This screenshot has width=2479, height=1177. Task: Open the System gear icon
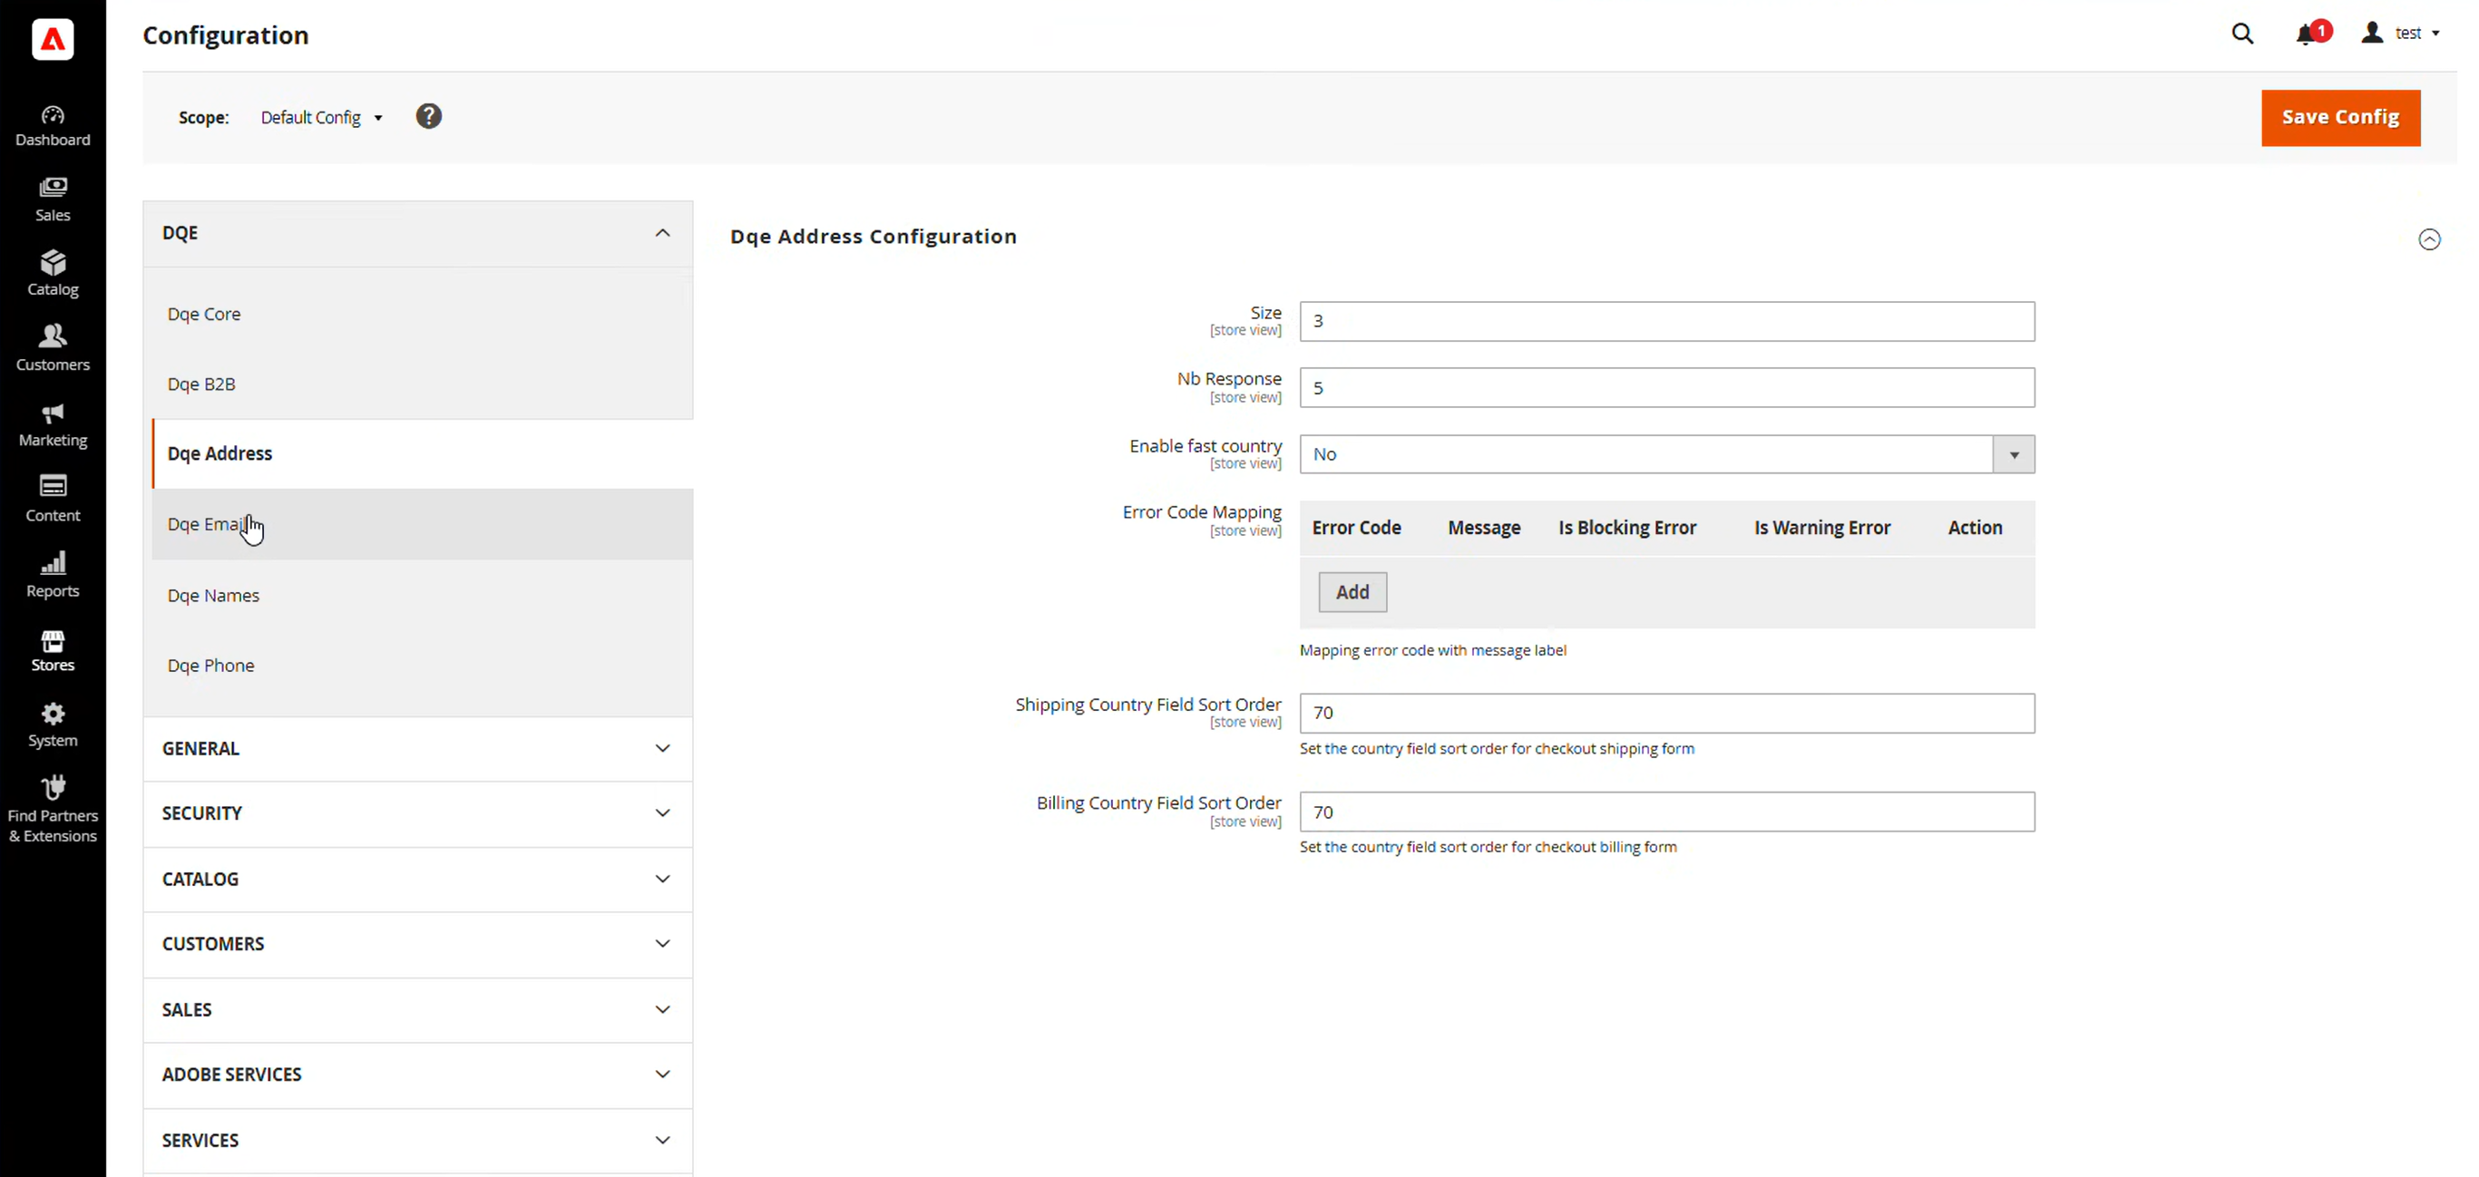[53, 715]
